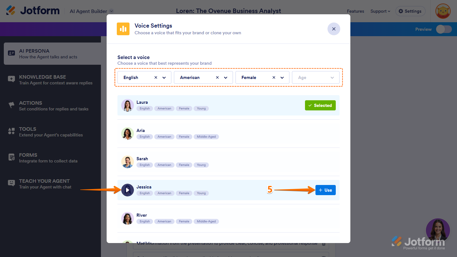Select the River voice name
Screen dimensions: 457x257
click(x=142, y=215)
